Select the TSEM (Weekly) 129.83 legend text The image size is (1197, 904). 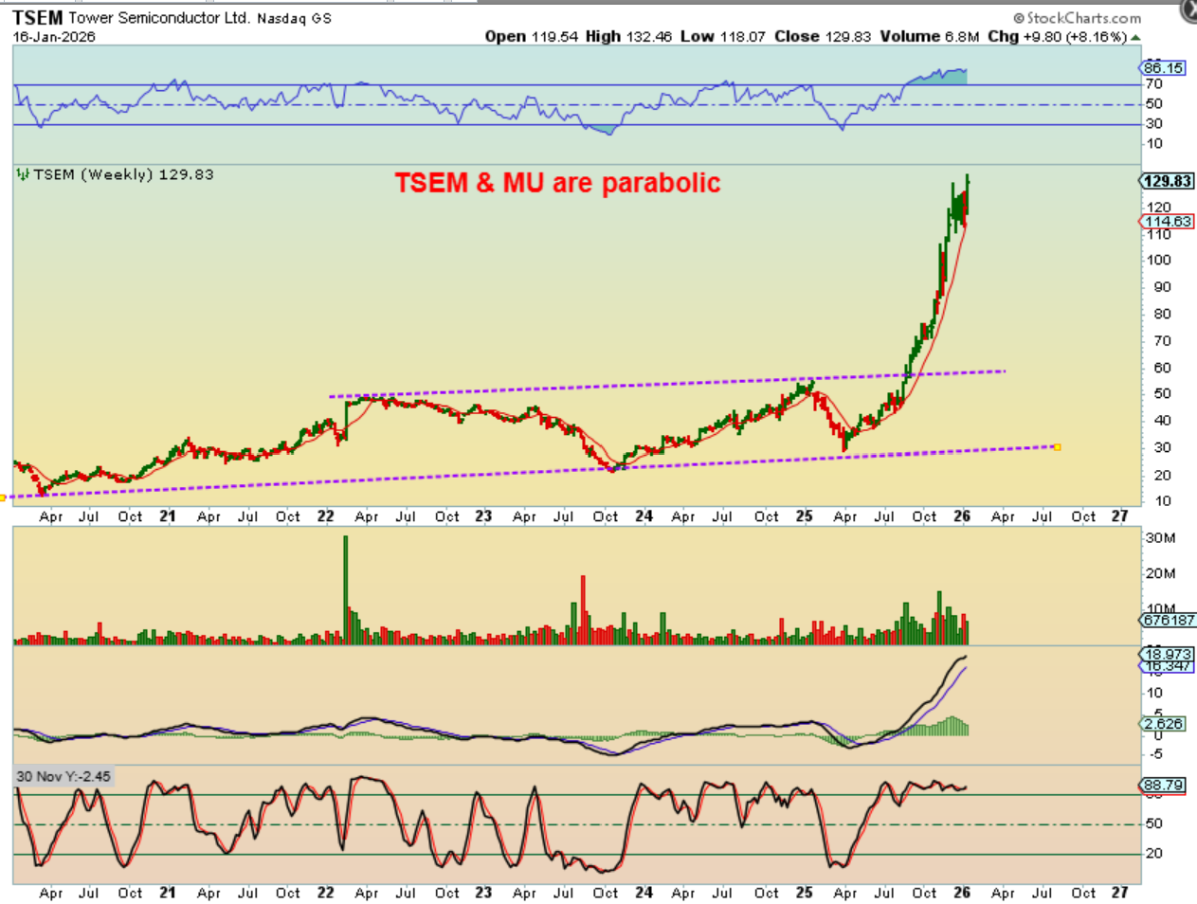(123, 174)
